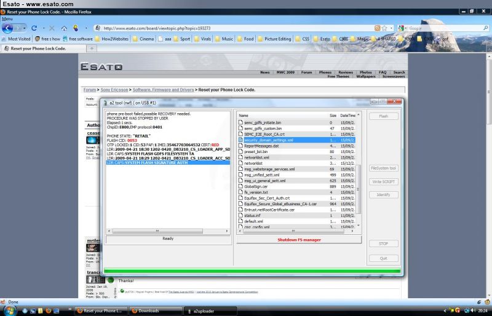Click the Identify button in a2 tool
Image resolution: width=492 pixels, height=316 pixels.
[x=383, y=195]
